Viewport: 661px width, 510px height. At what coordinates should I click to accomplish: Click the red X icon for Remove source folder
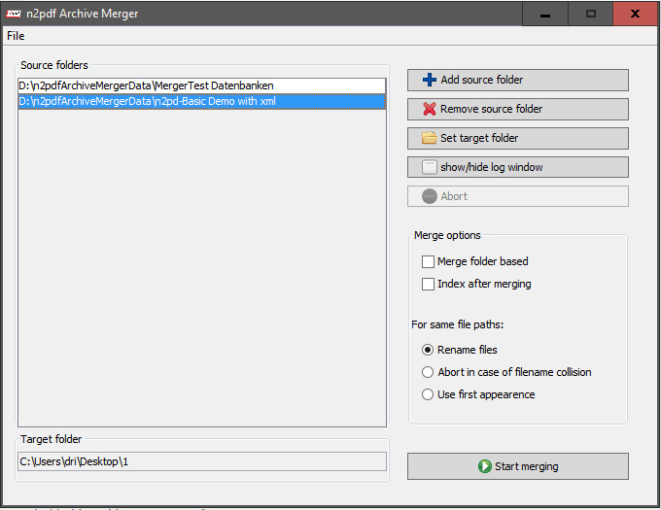pyautogui.click(x=429, y=109)
